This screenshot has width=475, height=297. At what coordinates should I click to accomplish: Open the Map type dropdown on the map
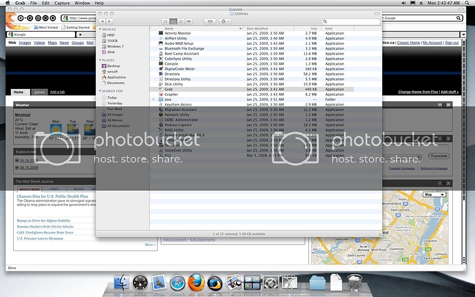tap(434, 194)
